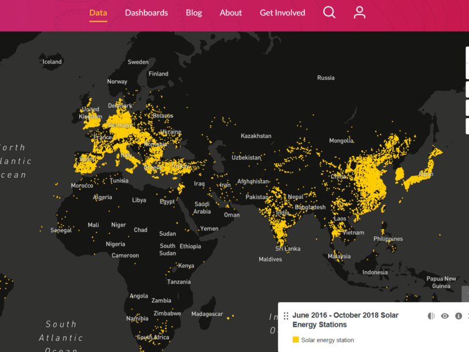Click the Philippines map label
469x352 pixels.
coord(388,239)
